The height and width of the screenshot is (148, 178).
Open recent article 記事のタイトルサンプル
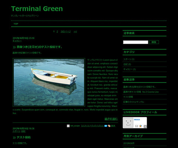[133, 102]
